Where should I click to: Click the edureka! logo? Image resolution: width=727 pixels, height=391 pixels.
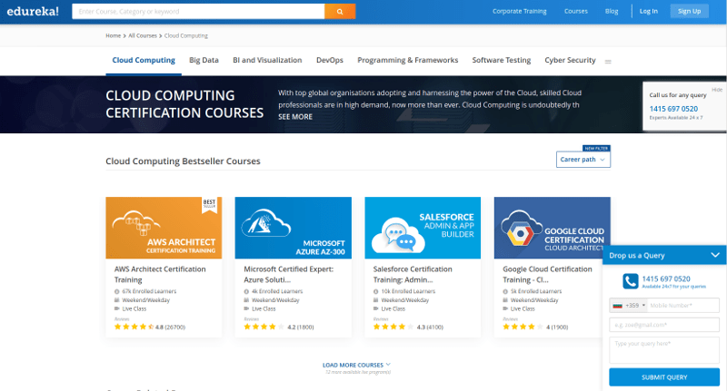[33, 11]
